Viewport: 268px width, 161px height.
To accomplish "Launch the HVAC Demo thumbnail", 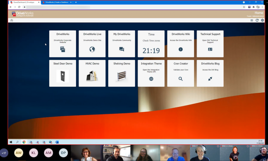I will (x=92, y=76).
